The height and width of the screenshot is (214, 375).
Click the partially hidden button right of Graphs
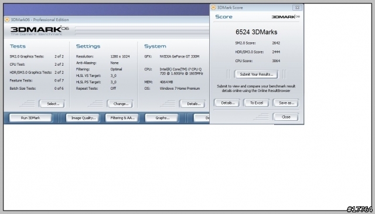point(202,118)
